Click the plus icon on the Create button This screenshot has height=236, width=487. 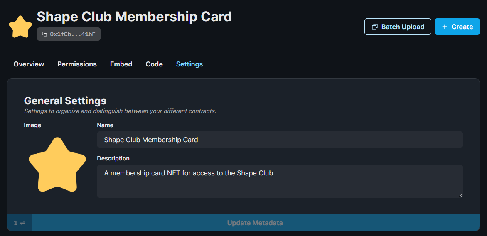(x=444, y=27)
